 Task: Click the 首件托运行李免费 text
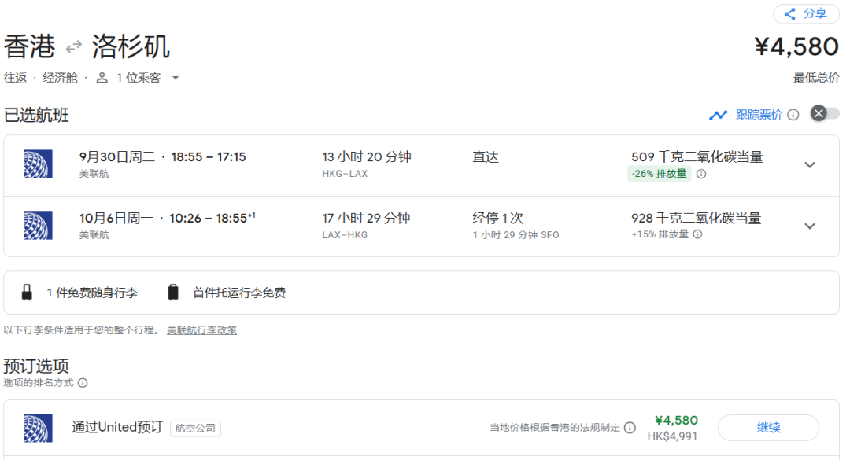pos(239,293)
